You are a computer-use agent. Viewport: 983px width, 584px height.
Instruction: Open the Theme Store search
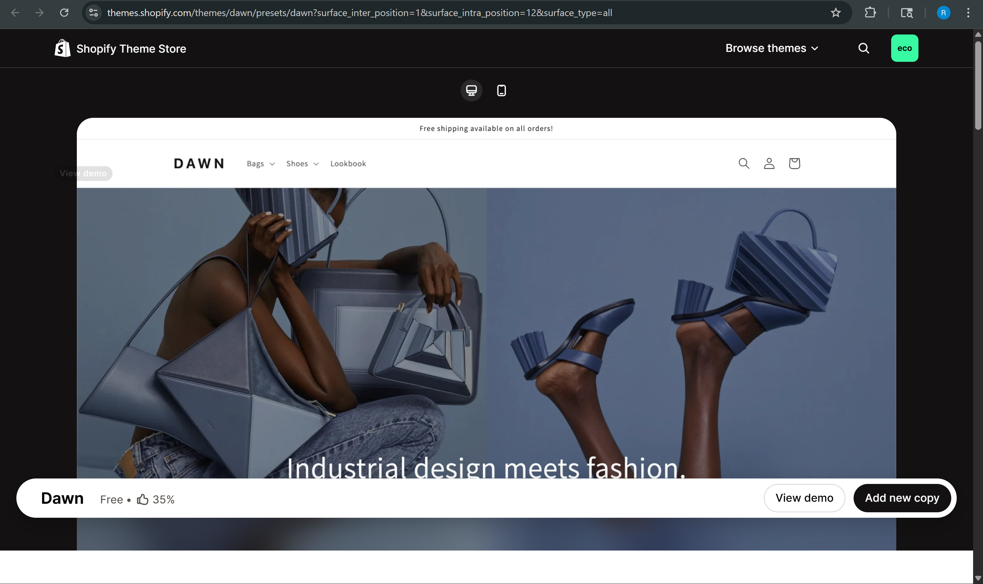pyautogui.click(x=863, y=48)
